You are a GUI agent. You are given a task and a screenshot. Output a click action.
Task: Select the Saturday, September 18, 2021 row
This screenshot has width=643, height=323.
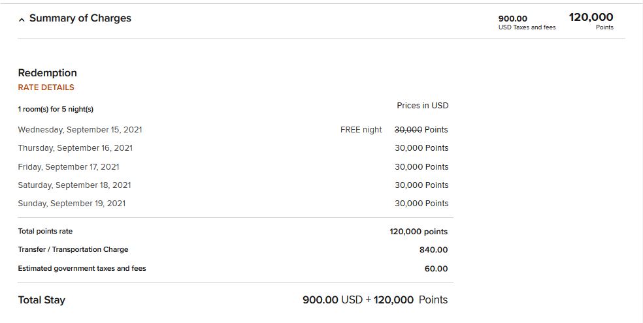[233, 185]
